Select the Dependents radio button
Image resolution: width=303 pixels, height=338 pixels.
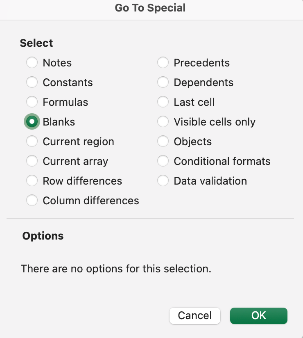pos(163,82)
